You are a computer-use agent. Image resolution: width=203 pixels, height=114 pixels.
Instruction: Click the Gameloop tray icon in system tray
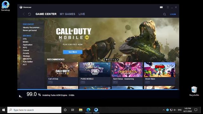[167, 110]
